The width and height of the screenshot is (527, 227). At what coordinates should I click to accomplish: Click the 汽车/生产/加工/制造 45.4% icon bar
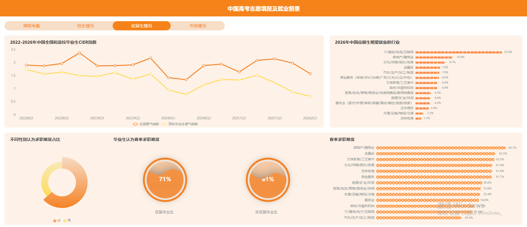pyautogui.click(x=419, y=218)
